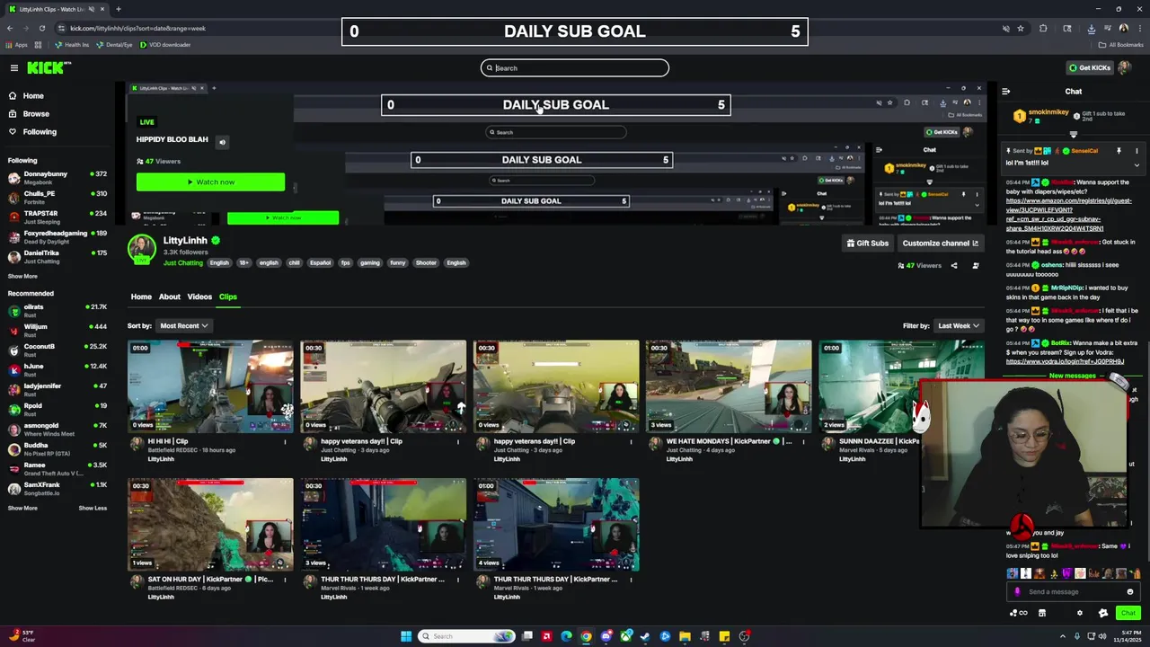Open the SAT ON HUR DAY clip thumbnail

coord(210,525)
